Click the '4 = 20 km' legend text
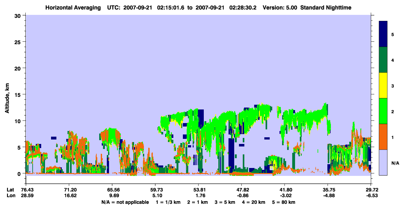Viewport: 412px width, 211px height. (254, 202)
